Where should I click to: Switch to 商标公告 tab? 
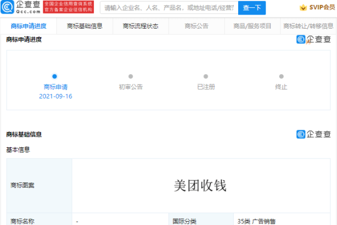click(x=197, y=26)
